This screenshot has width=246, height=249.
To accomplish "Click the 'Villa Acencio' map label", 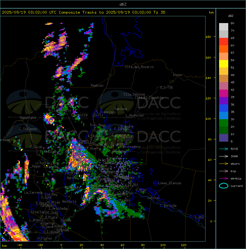I will [60, 110].
